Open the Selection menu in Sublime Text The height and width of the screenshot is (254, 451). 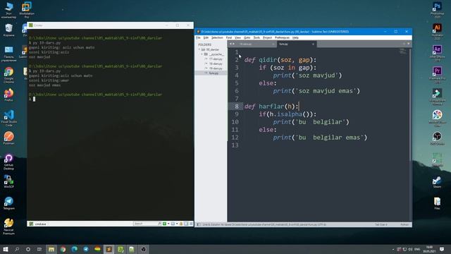[217, 37]
